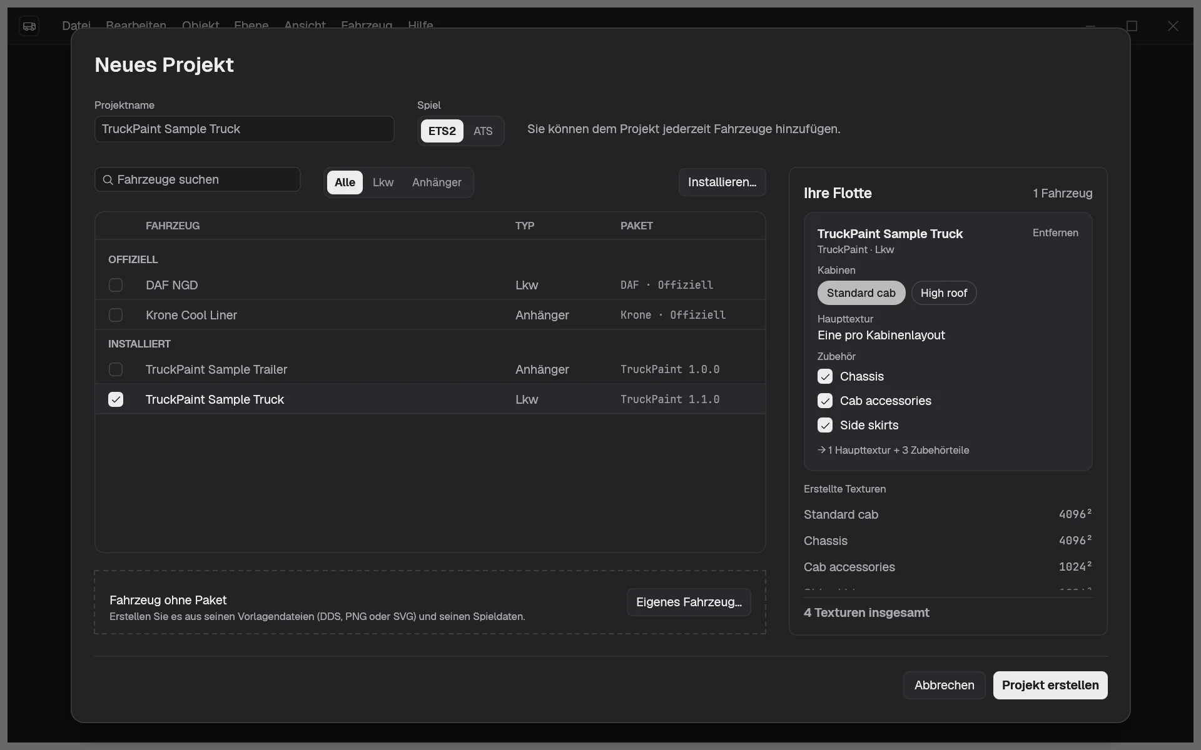Uncheck the Side skirts option
1201x750 pixels.
[x=825, y=425]
